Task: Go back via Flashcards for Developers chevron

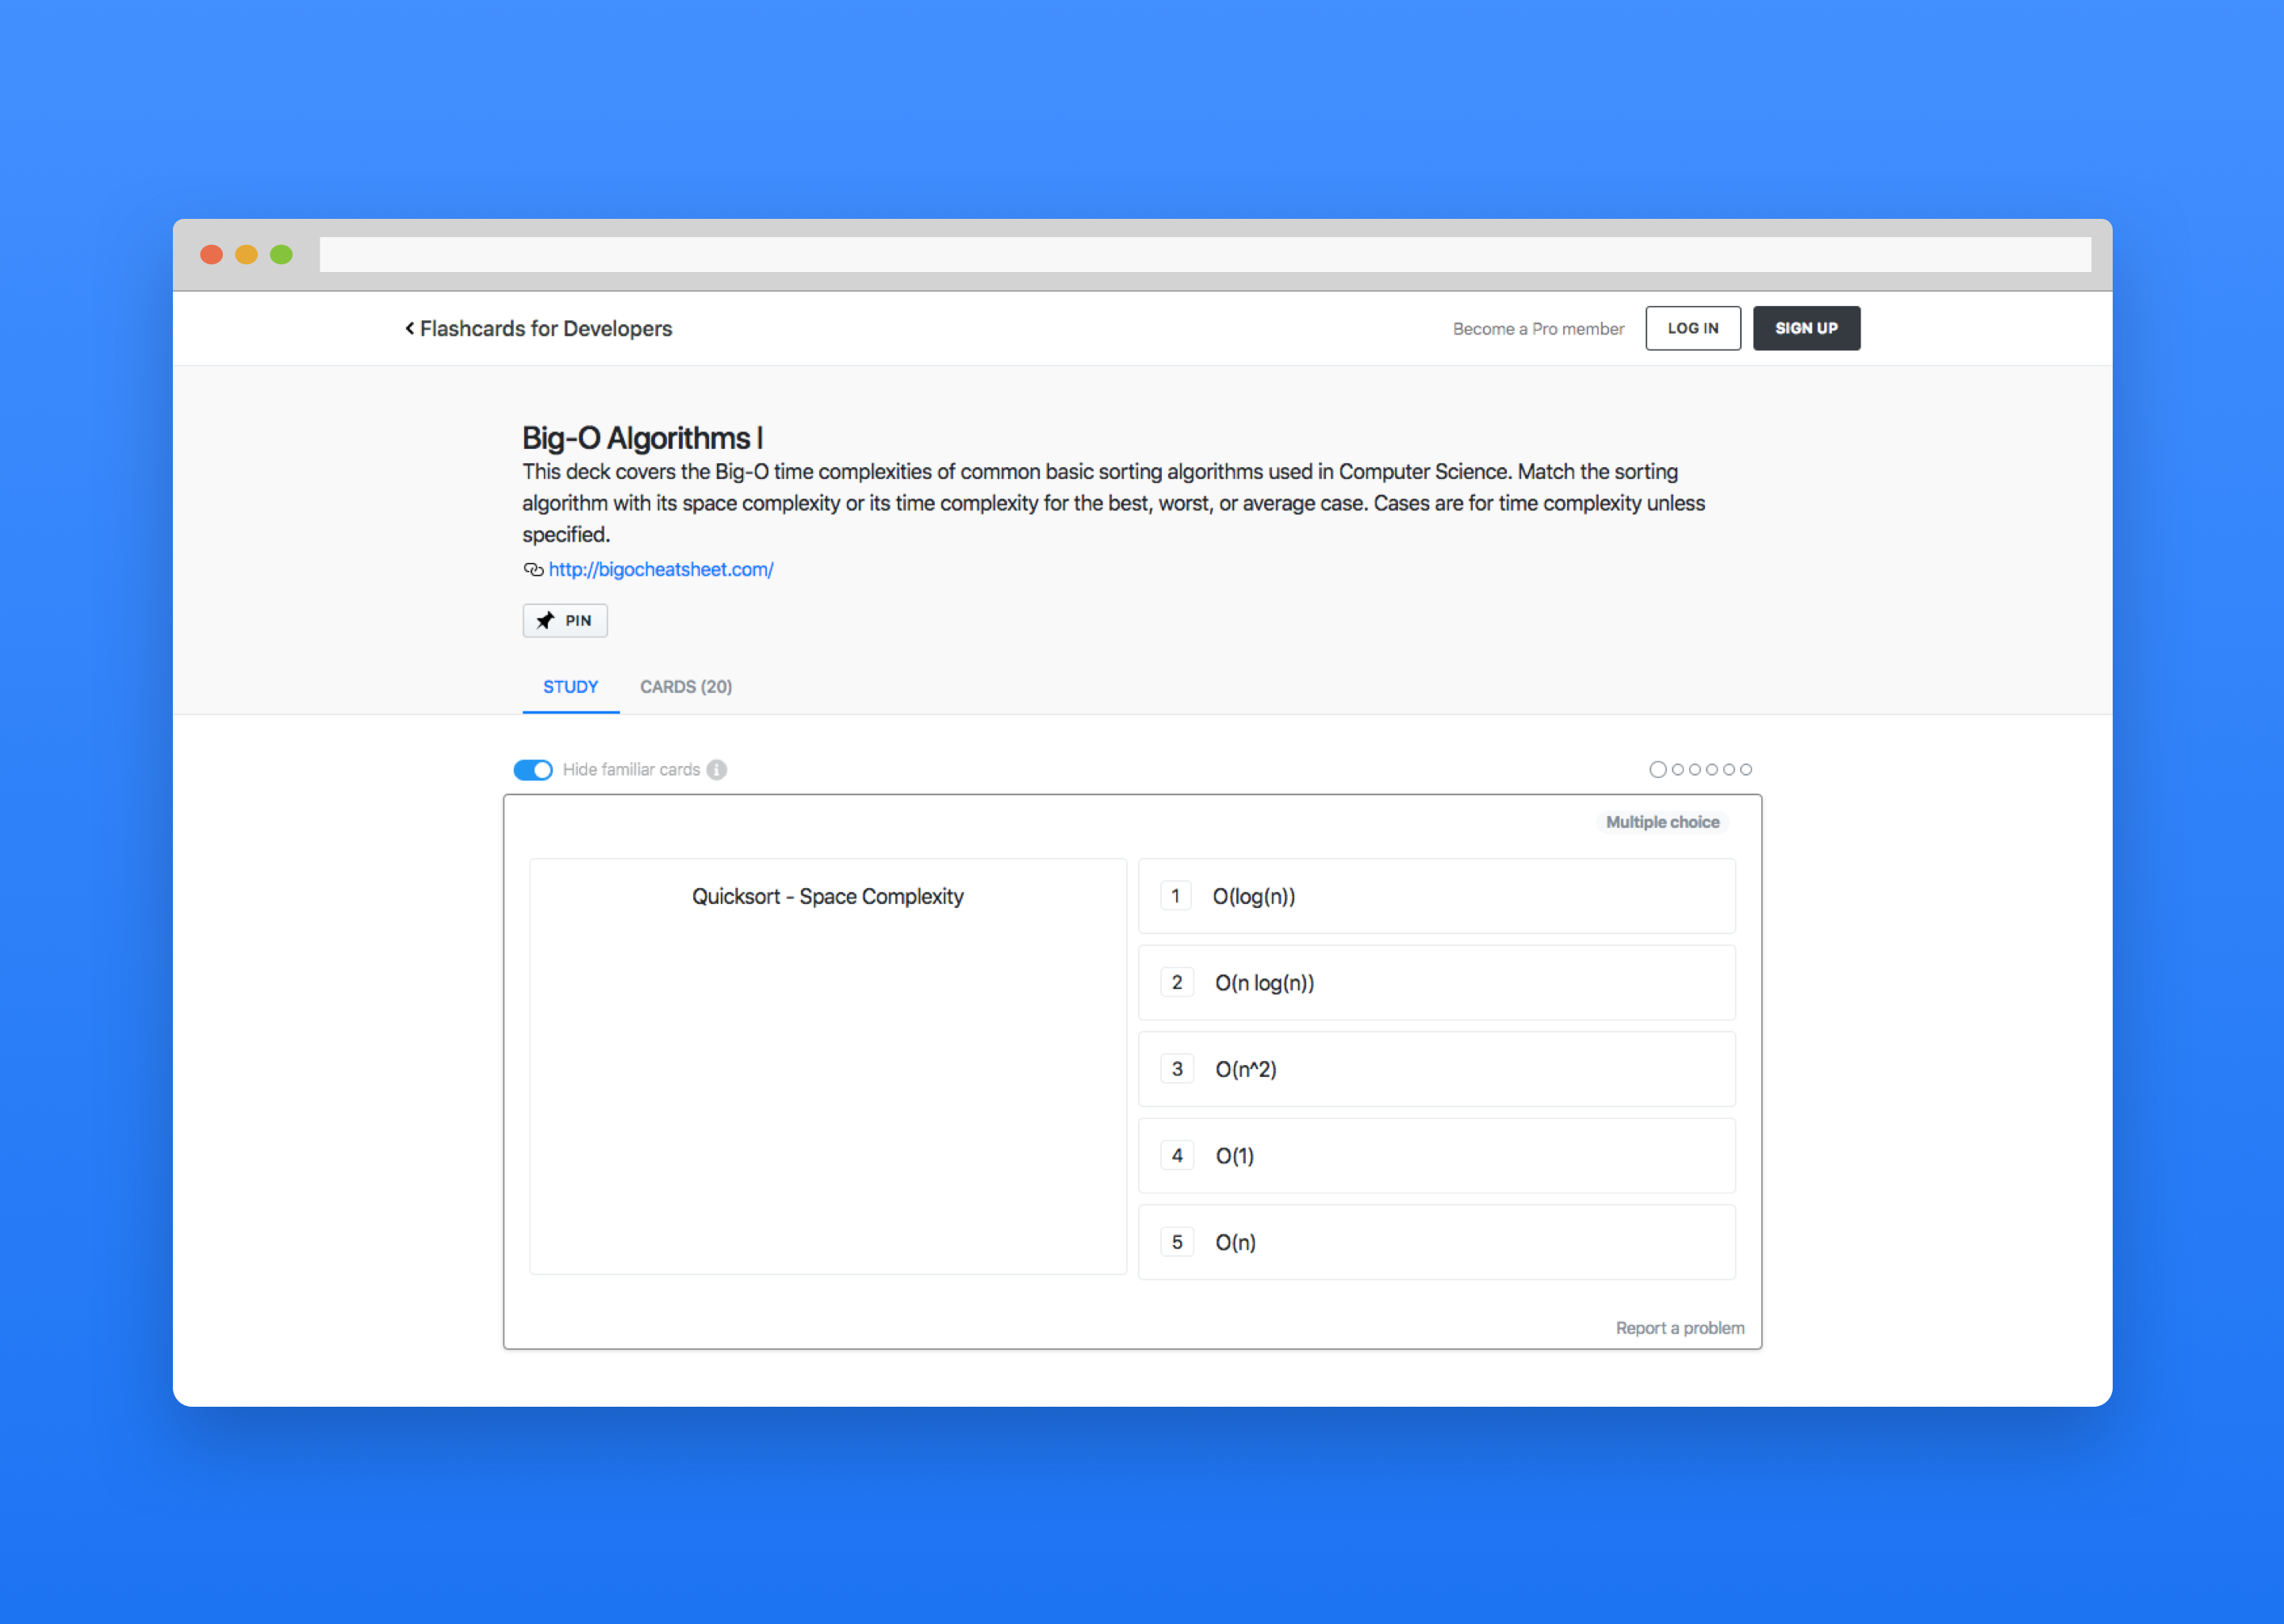Action: [409, 328]
